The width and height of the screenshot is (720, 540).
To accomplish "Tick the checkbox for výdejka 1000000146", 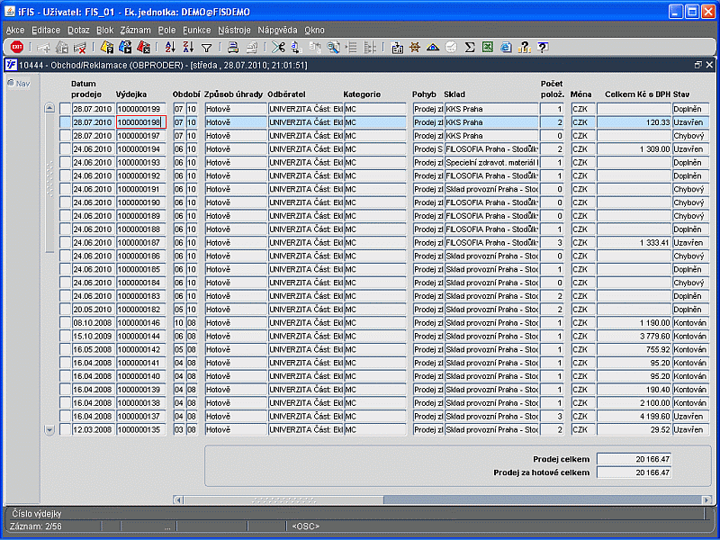I will tap(65, 322).
